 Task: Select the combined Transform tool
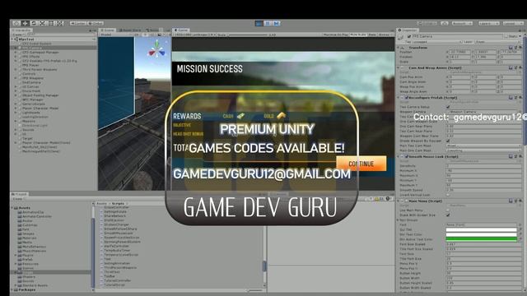click(x=59, y=23)
